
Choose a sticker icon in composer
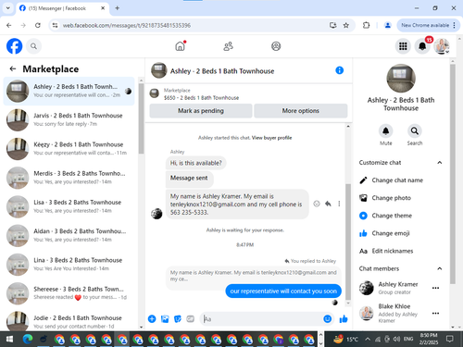point(178,319)
